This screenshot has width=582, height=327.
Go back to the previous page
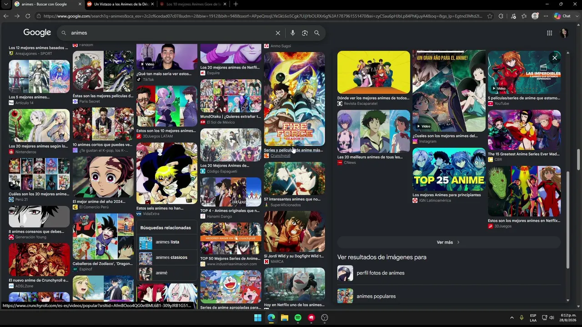pyautogui.click(x=6, y=16)
